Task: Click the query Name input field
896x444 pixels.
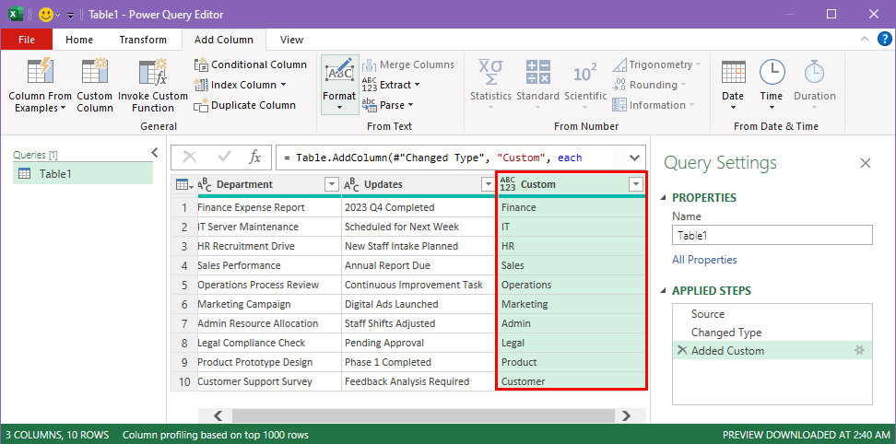Action: pyautogui.click(x=772, y=235)
